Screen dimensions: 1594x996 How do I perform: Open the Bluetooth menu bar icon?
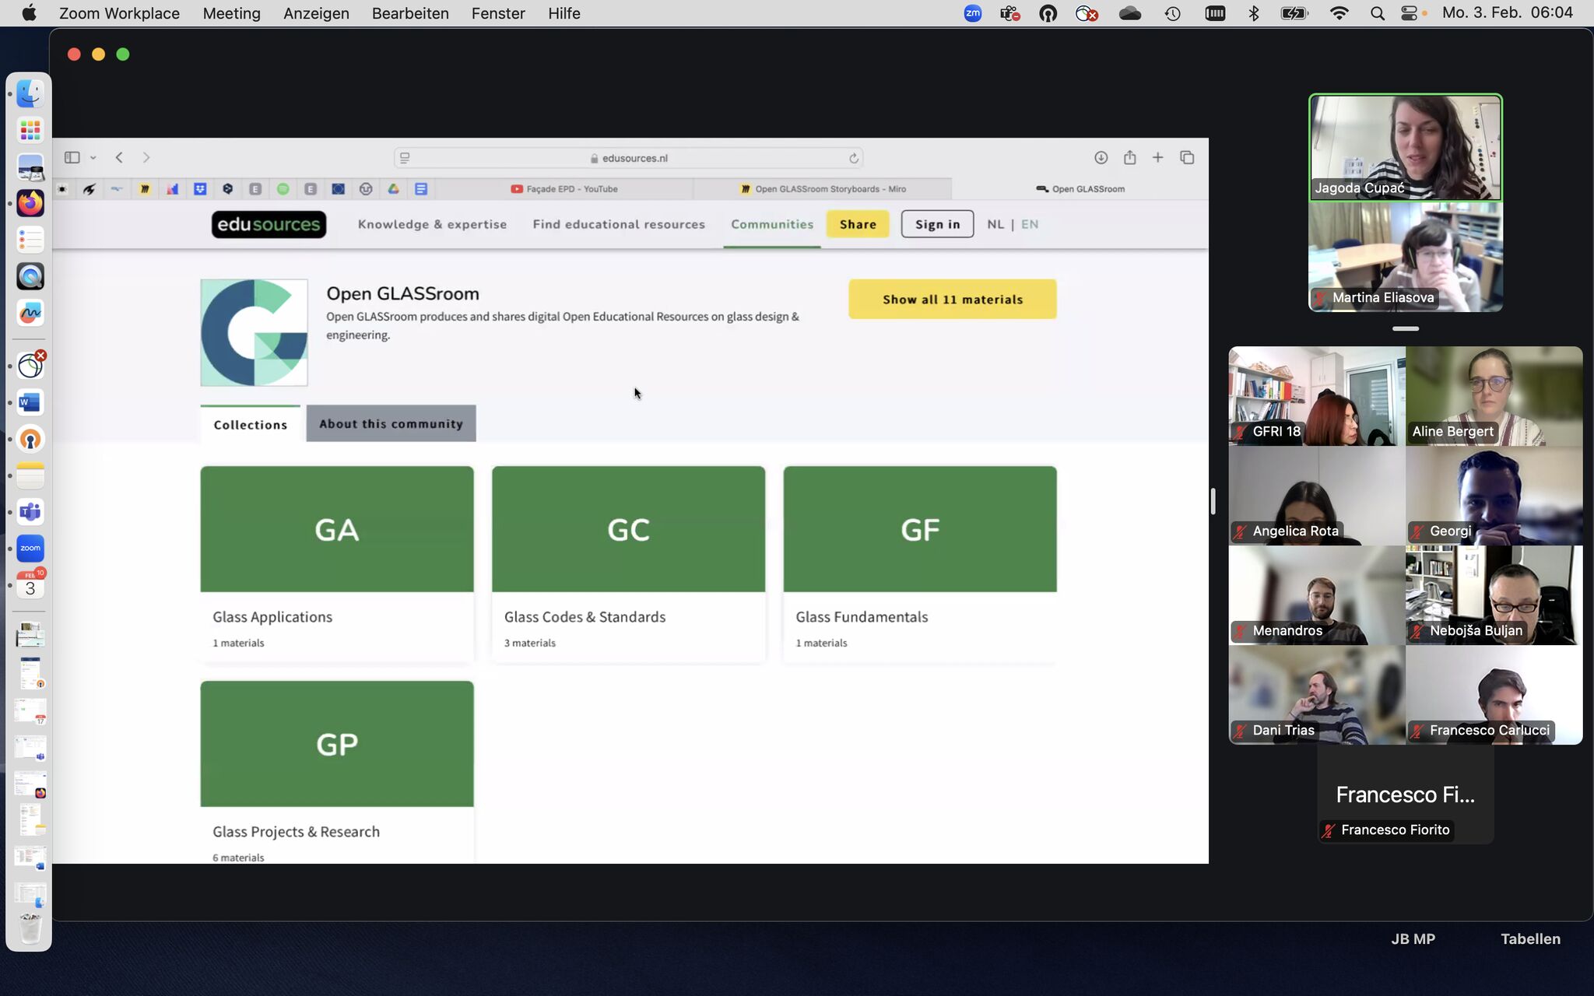coord(1253,13)
